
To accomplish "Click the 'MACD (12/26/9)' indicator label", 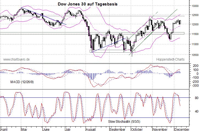I will click(22, 82).
